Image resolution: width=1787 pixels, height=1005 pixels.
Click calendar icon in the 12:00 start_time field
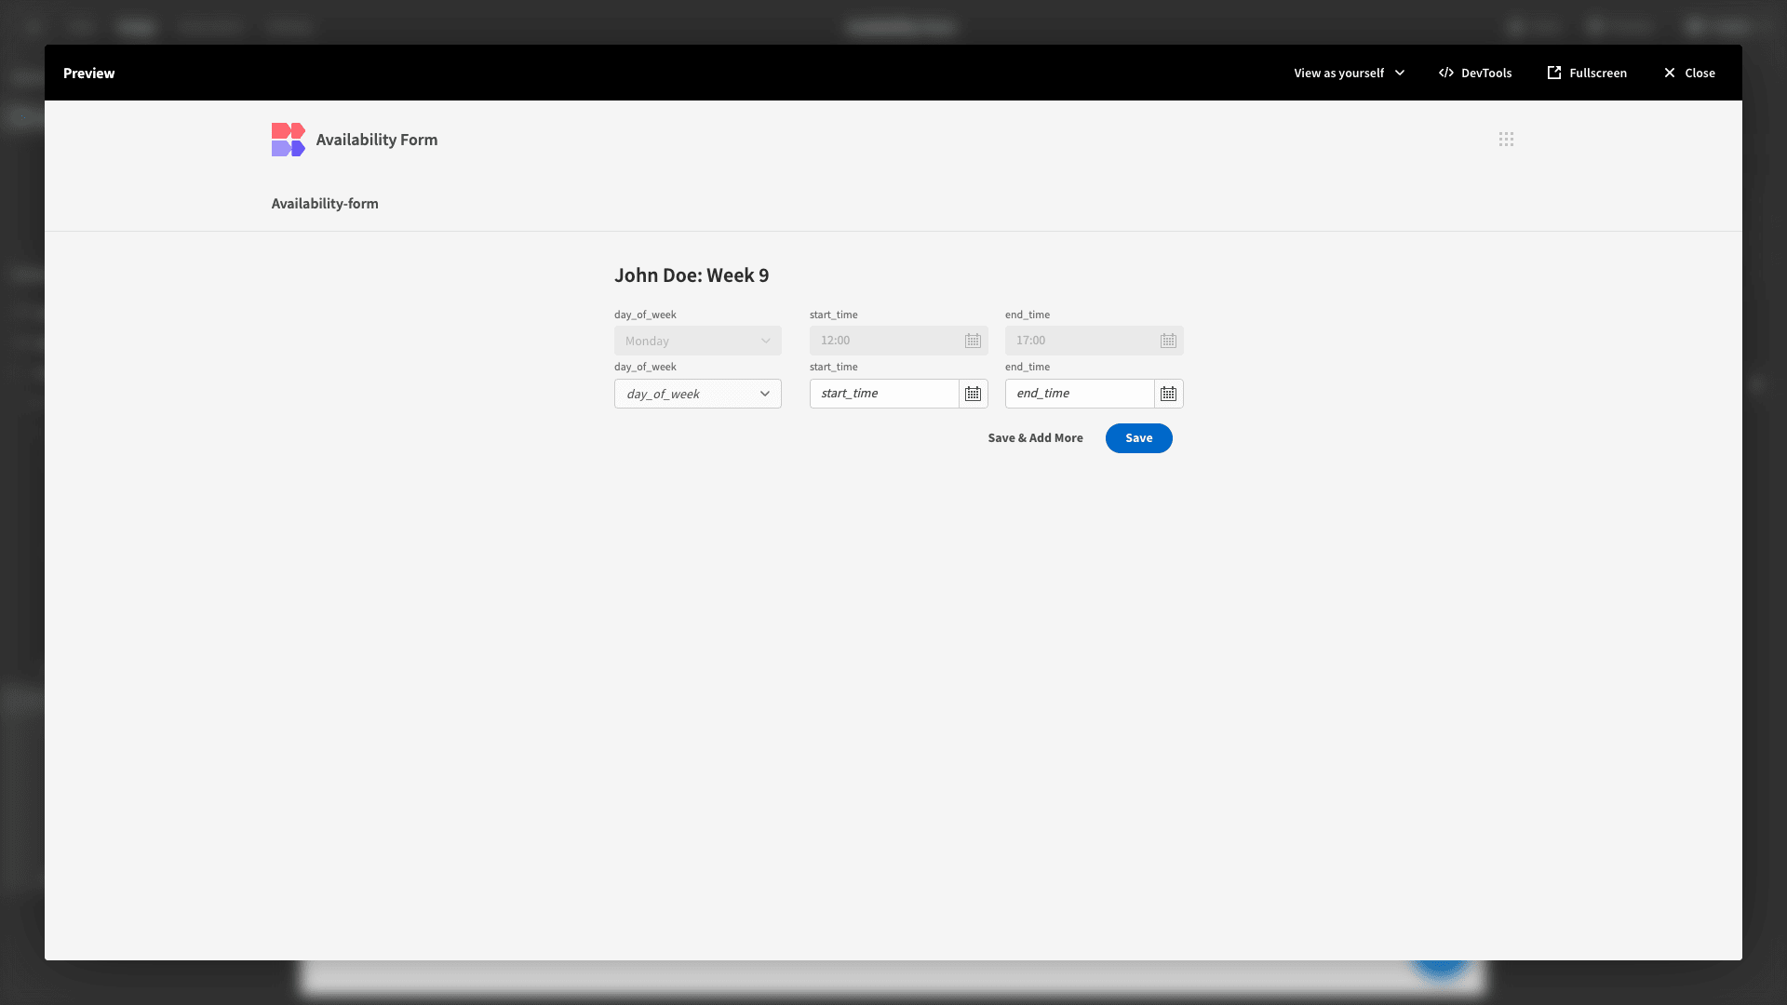click(973, 341)
